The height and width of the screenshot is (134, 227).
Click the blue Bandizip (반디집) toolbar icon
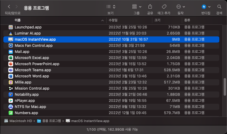point(204,7)
